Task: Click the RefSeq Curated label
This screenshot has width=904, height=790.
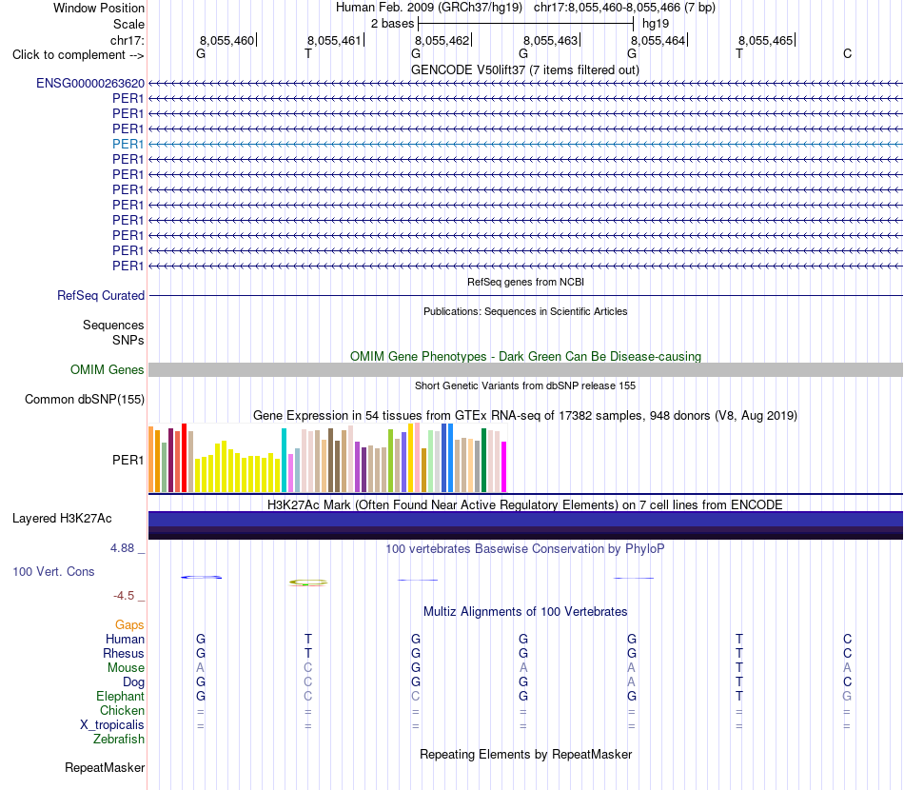Action: (100, 295)
